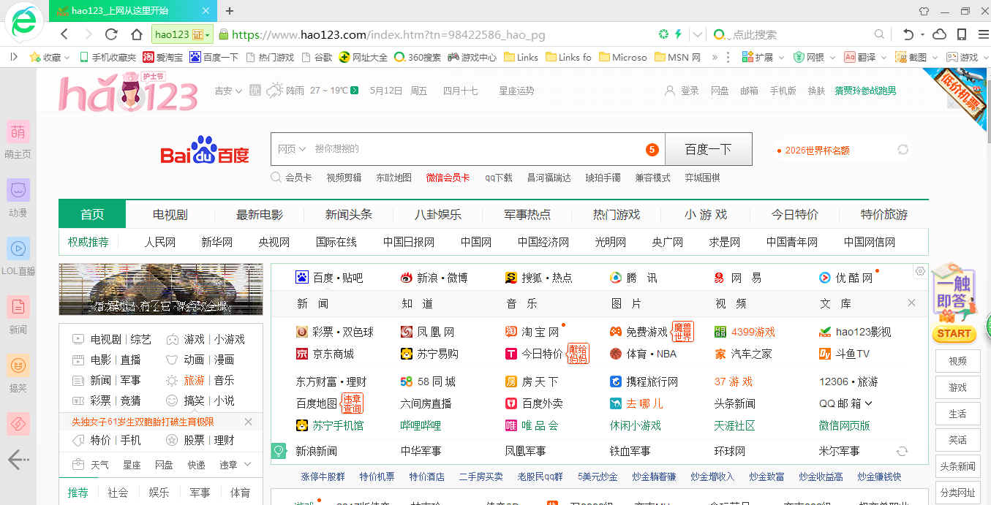Click the undo closed-tab arrow icon
The image size is (991, 505).
coord(908,34)
